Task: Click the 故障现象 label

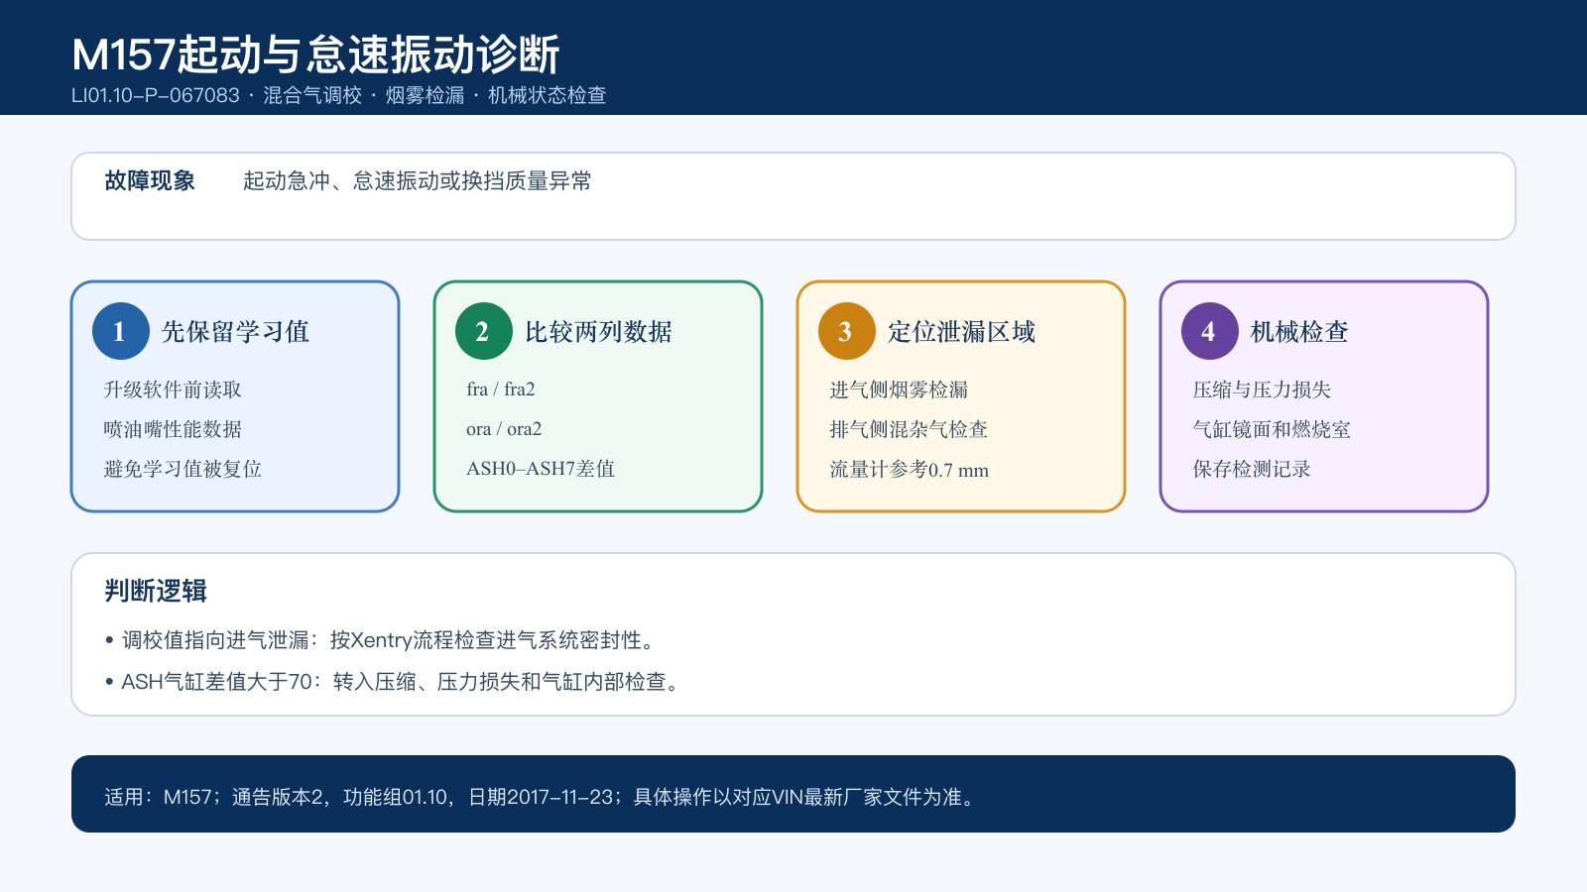Action: pos(150,180)
